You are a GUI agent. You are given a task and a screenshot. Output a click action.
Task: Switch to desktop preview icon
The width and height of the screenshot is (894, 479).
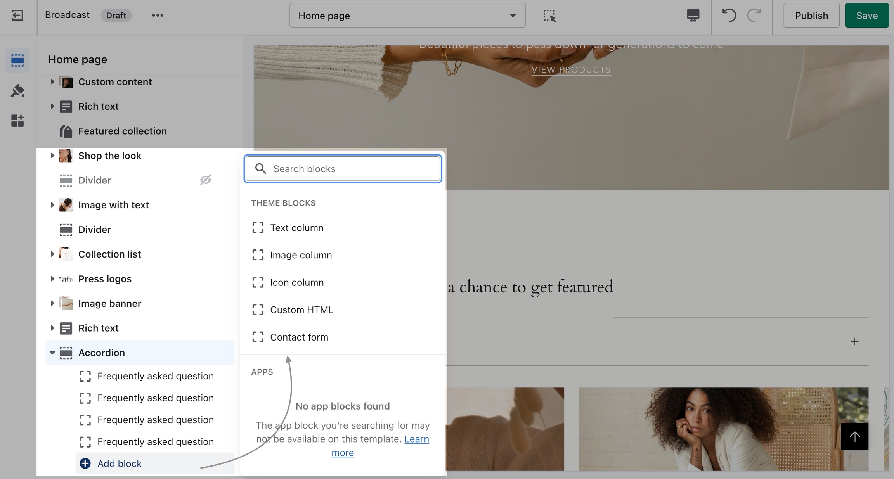693,16
